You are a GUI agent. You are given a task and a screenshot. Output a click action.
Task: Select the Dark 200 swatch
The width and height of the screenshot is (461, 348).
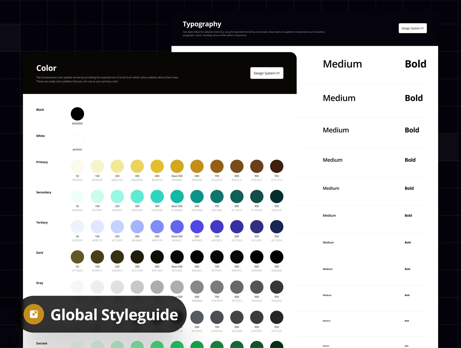117,257
